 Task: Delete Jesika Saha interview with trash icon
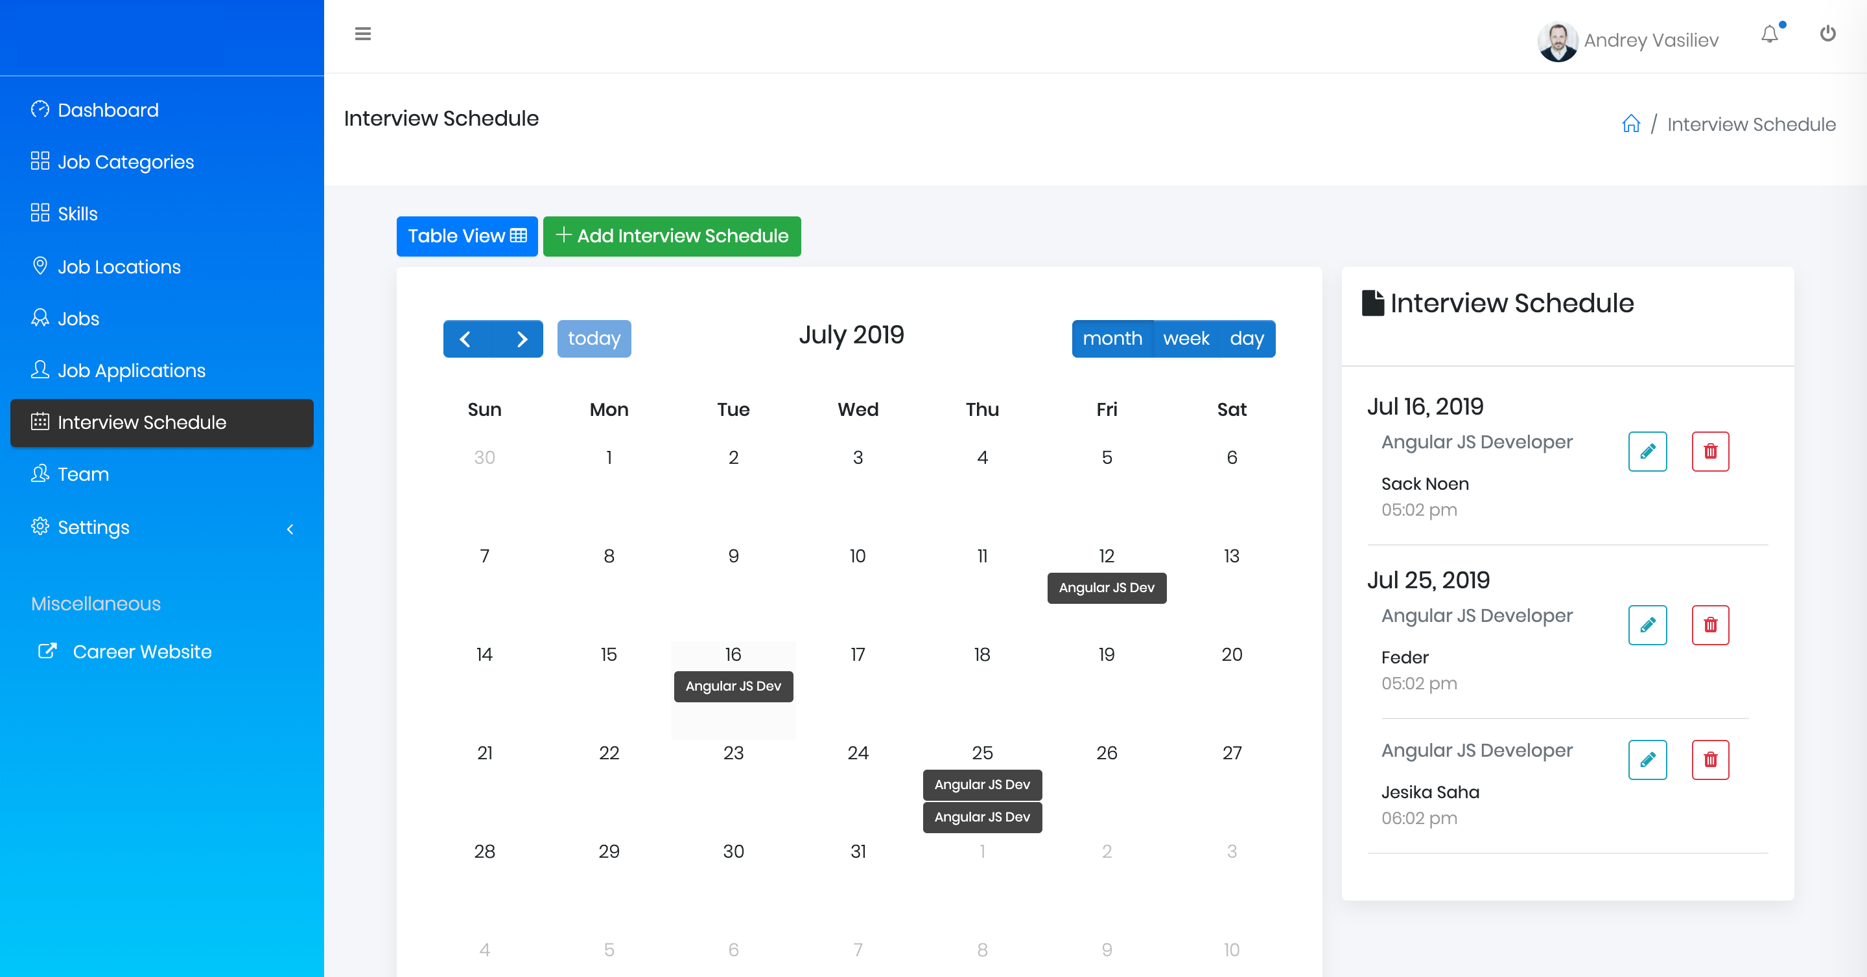coord(1709,760)
